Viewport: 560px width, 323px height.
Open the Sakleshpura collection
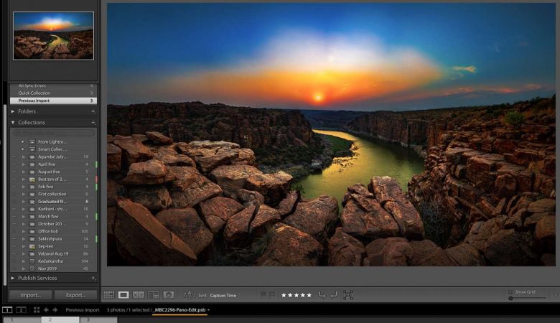(x=51, y=238)
